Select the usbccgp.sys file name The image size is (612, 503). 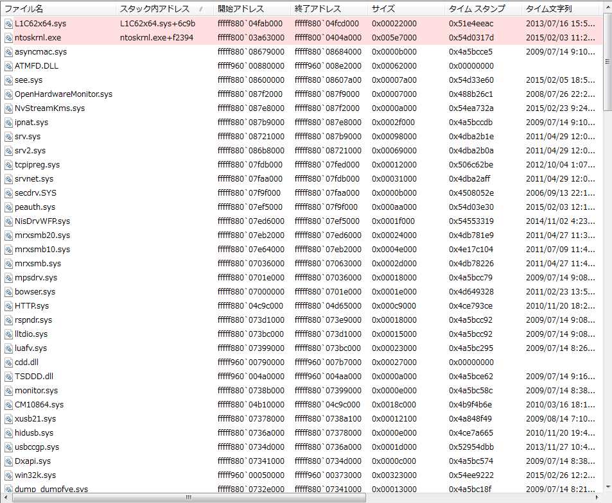point(37,447)
